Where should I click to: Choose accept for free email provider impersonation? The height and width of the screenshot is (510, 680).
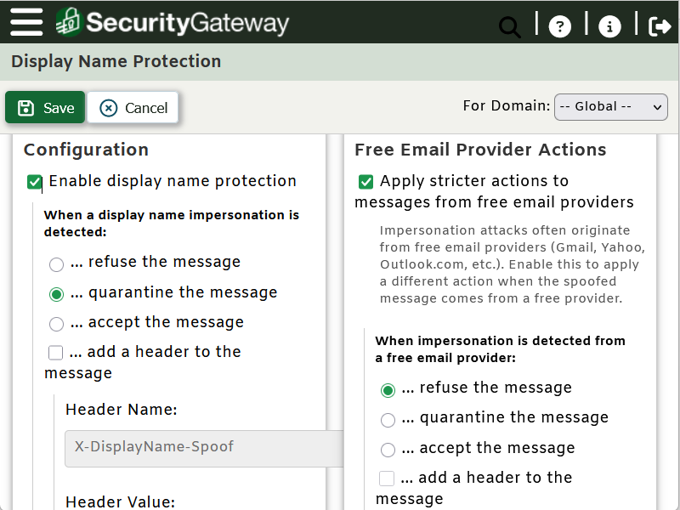pos(388,450)
